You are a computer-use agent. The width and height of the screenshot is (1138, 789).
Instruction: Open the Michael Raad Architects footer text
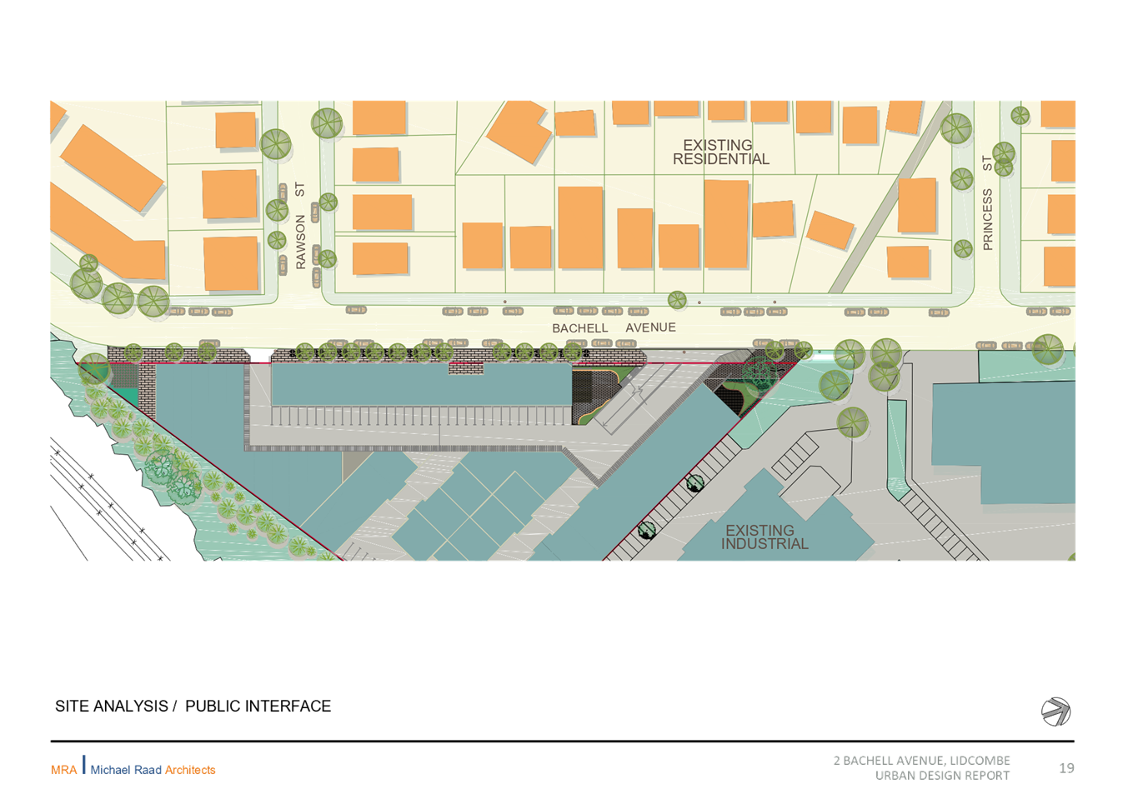[x=153, y=770]
